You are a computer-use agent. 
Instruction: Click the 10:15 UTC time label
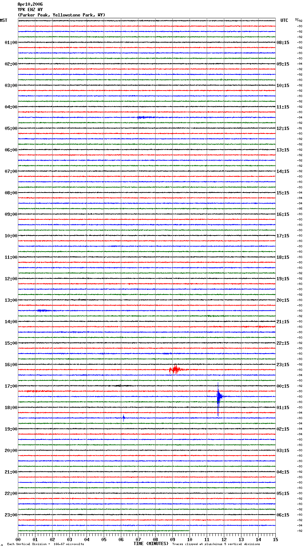(283, 86)
